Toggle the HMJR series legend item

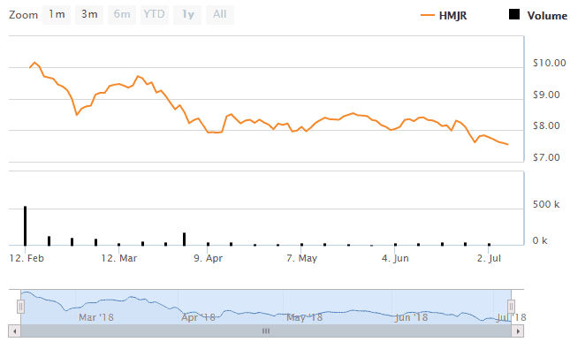pos(444,16)
